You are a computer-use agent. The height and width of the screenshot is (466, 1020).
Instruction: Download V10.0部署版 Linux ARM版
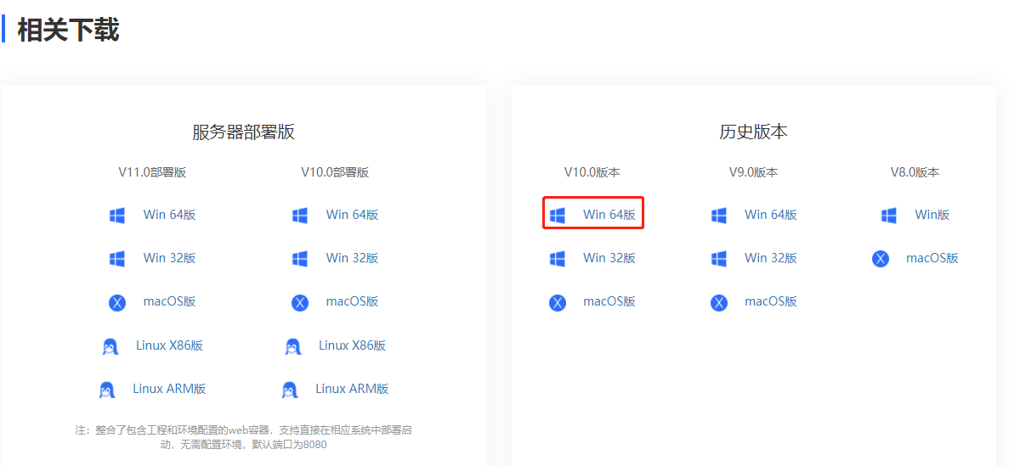coord(352,389)
